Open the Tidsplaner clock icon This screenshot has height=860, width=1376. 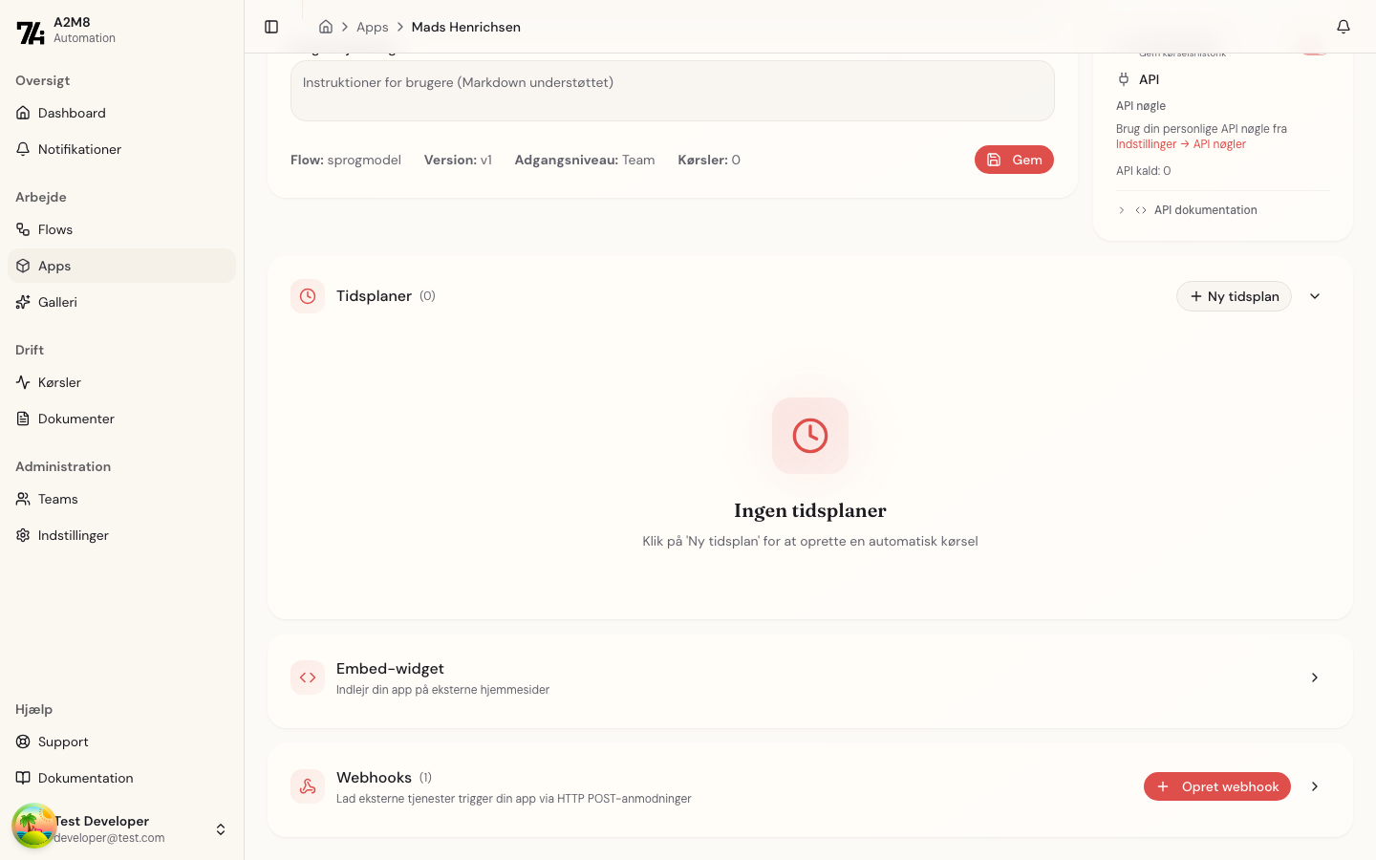point(308,296)
